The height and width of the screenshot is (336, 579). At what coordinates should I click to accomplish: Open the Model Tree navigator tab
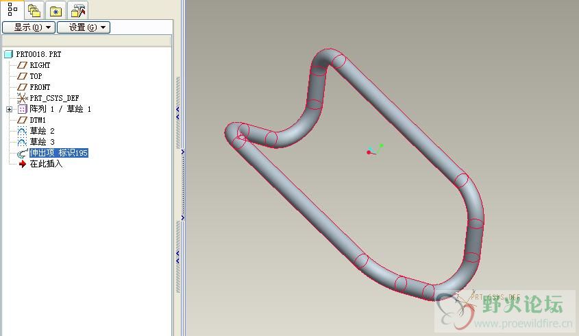pos(12,10)
